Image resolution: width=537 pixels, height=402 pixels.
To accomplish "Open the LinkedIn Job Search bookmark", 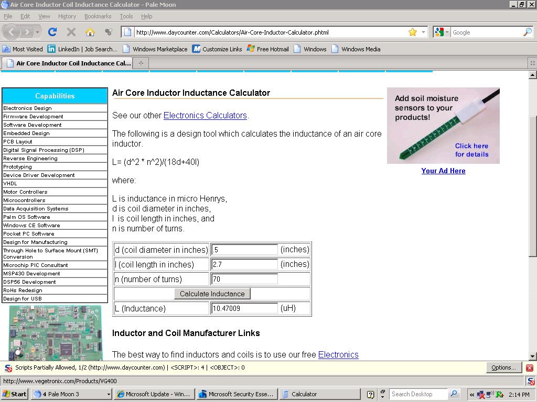I will 82,49.
